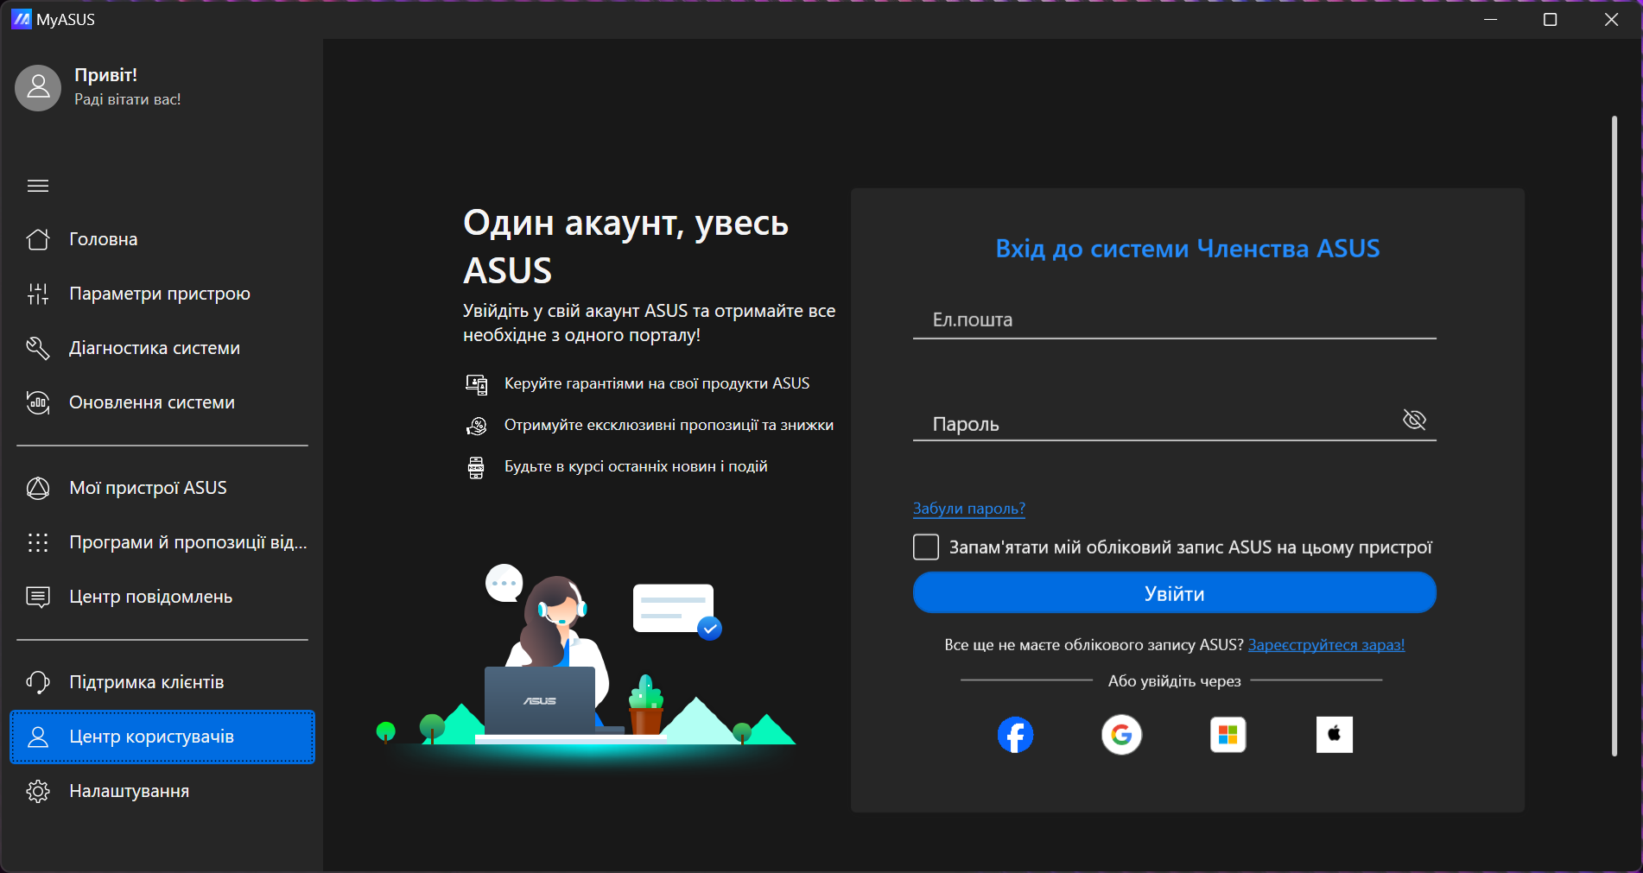Click the Параметри пристрою sliders icon
Image resolution: width=1643 pixels, height=873 pixels.
click(x=38, y=294)
